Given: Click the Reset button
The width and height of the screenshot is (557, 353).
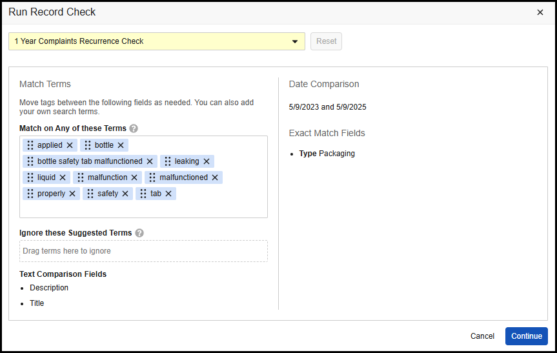Looking at the screenshot, I should [x=326, y=41].
